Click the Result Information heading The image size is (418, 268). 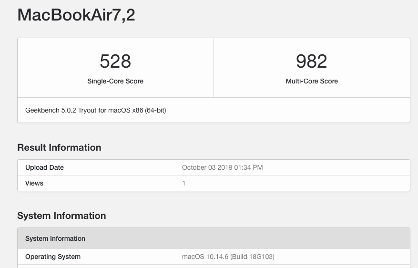[59, 147]
